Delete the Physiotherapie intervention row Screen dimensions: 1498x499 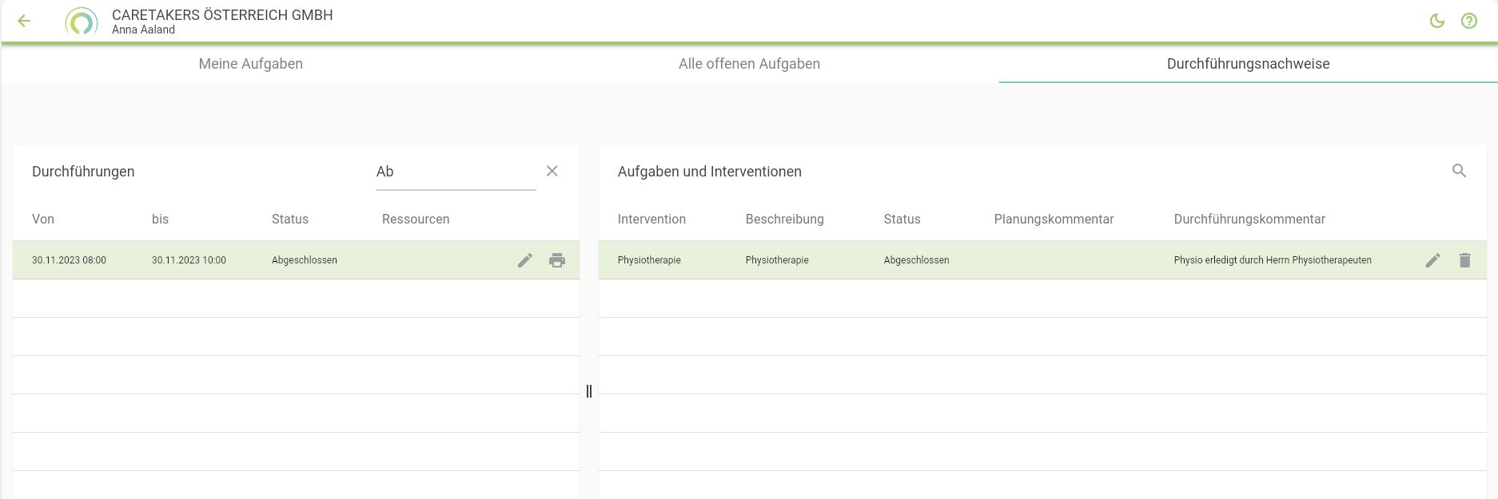point(1464,260)
